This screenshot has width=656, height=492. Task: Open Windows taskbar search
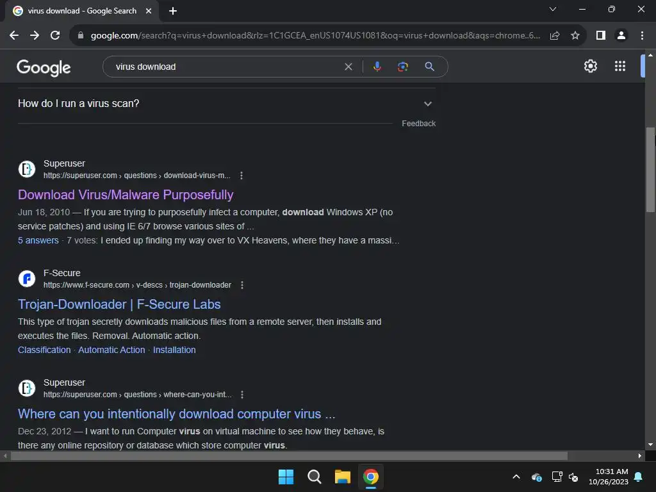pos(314,477)
